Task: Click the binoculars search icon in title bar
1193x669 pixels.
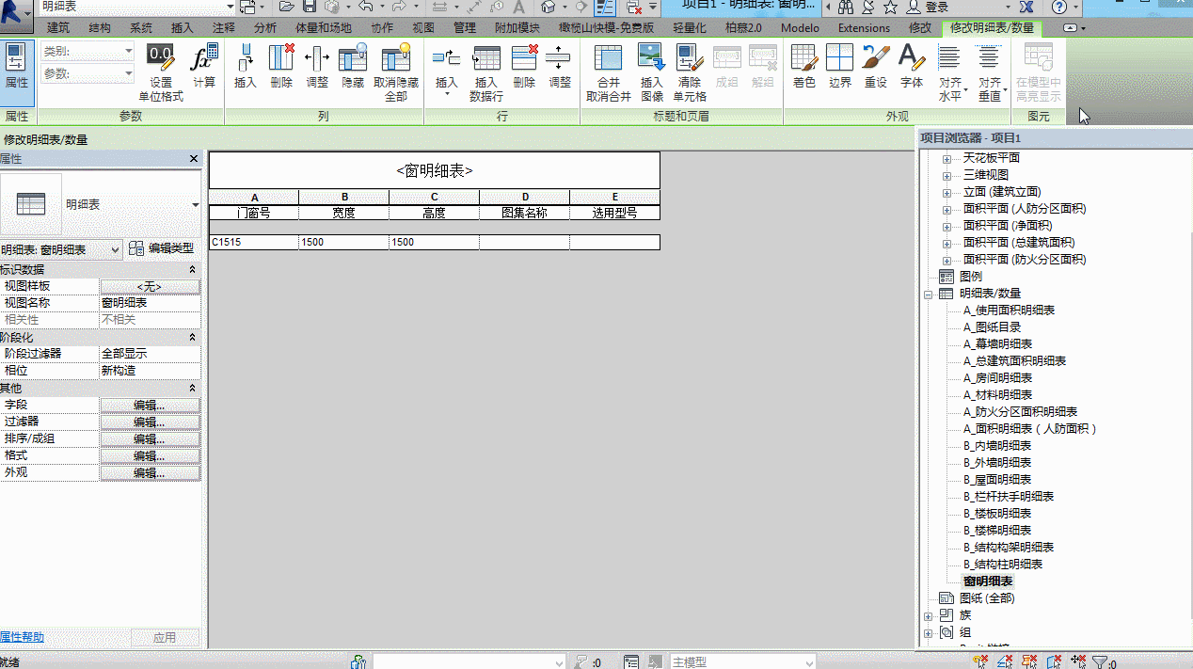Action: pyautogui.click(x=846, y=8)
